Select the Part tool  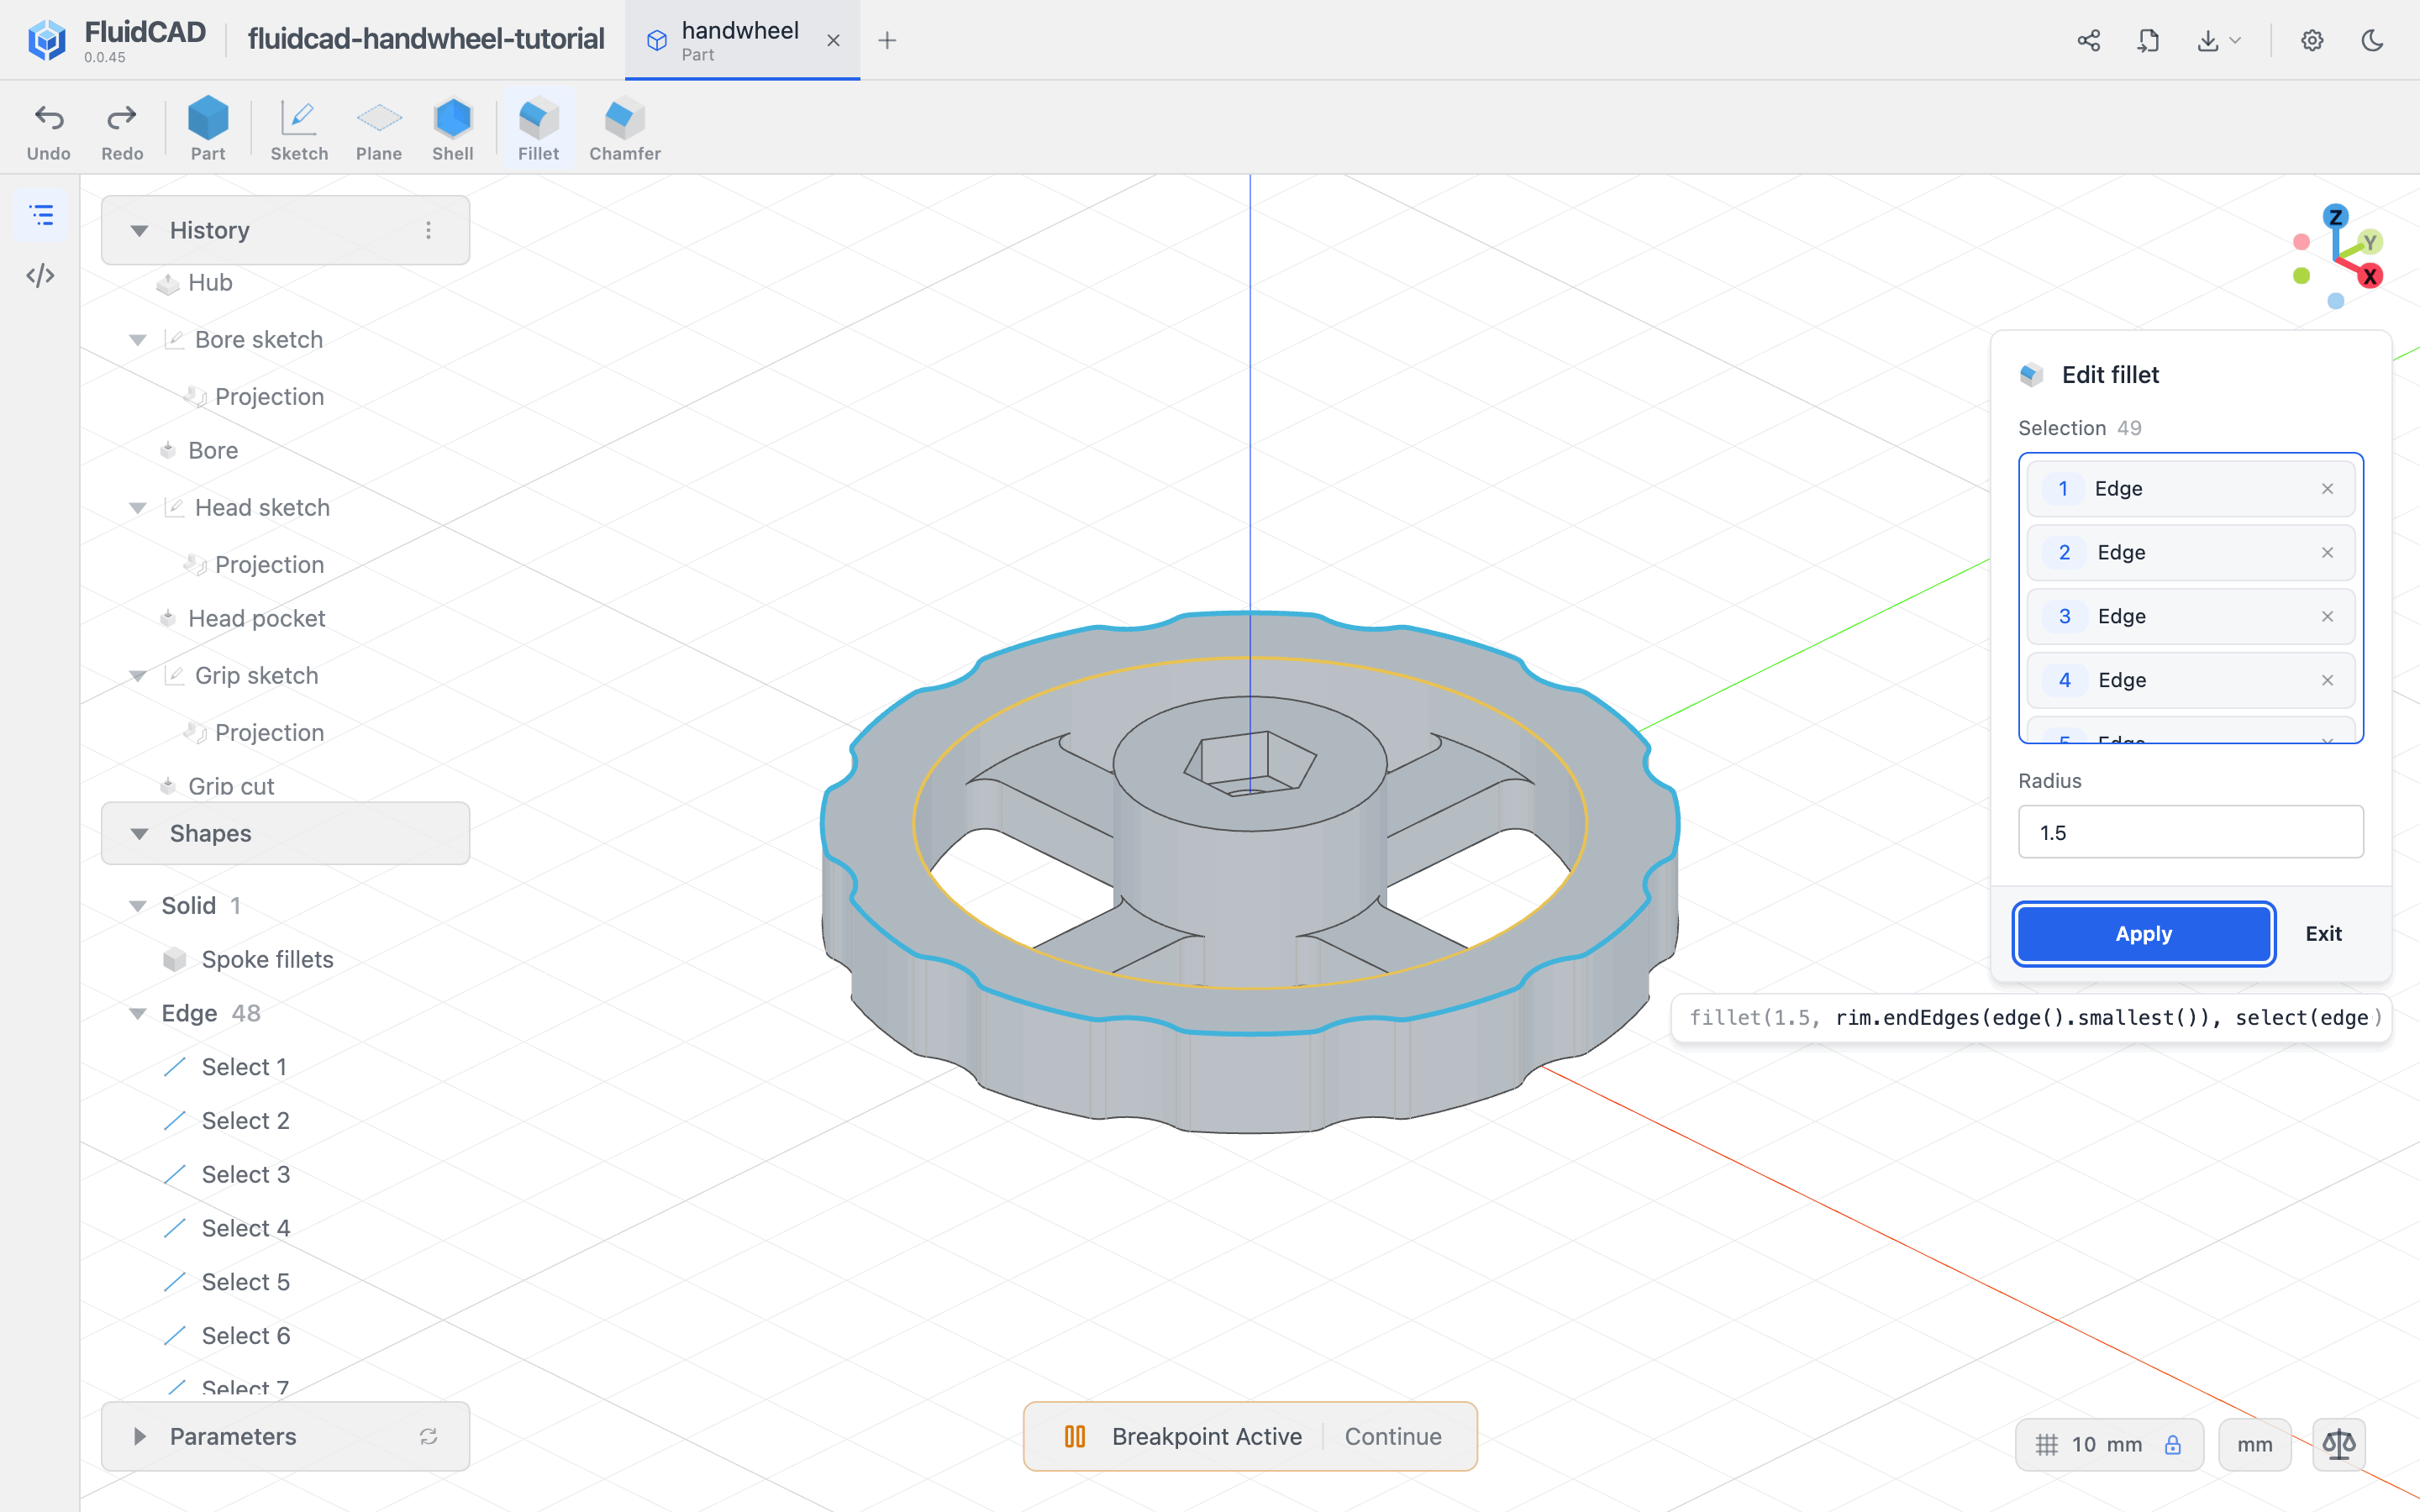click(x=208, y=130)
